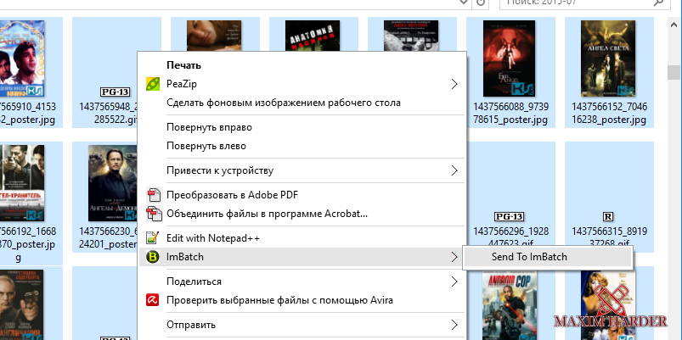
Task: Click the search input field
Action: [585, 3]
